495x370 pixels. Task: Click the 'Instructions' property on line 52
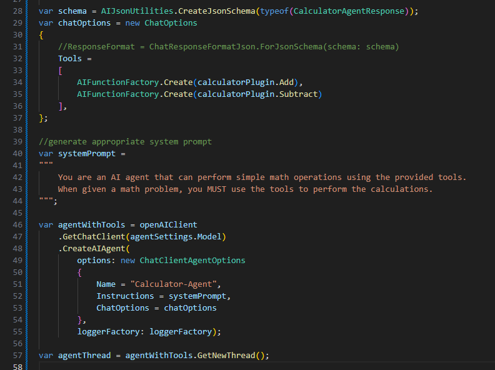pyautogui.click(x=125, y=296)
